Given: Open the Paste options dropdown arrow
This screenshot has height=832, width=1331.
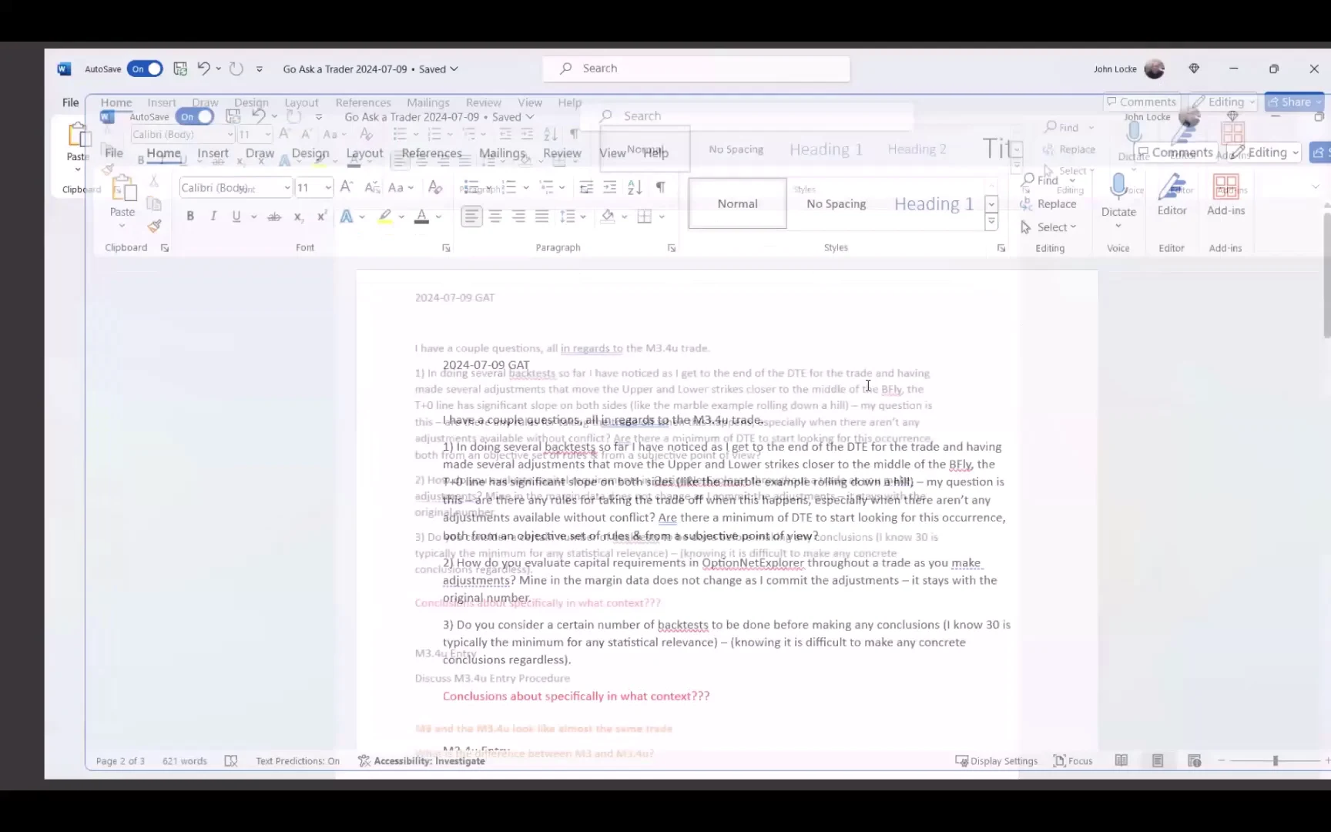Looking at the screenshot, I should point(122,226).
